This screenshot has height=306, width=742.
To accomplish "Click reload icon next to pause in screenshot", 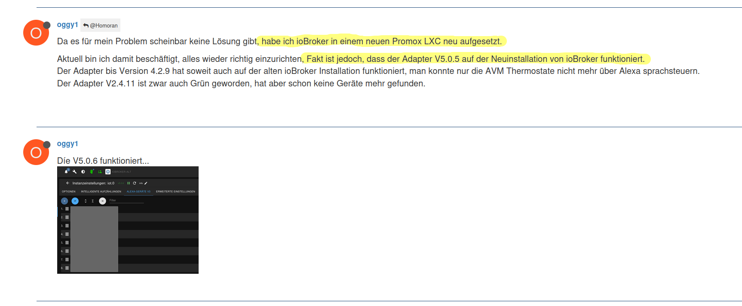I will click(x=135, y=183).
